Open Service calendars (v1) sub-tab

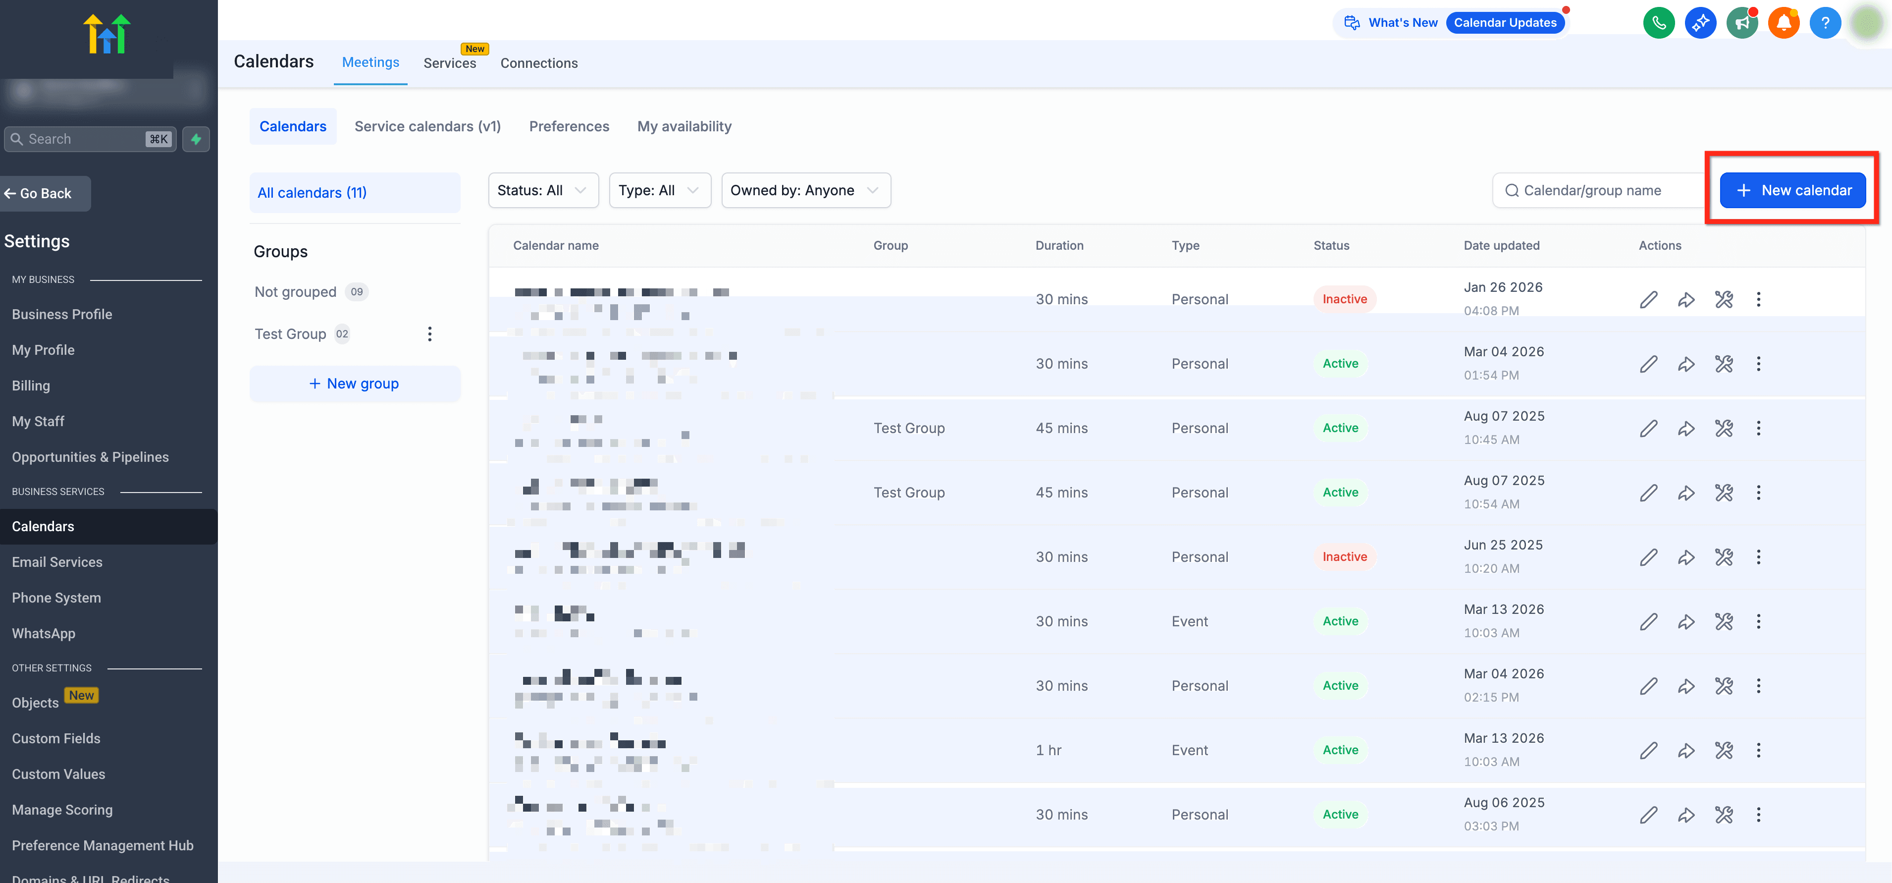(427, 126)
